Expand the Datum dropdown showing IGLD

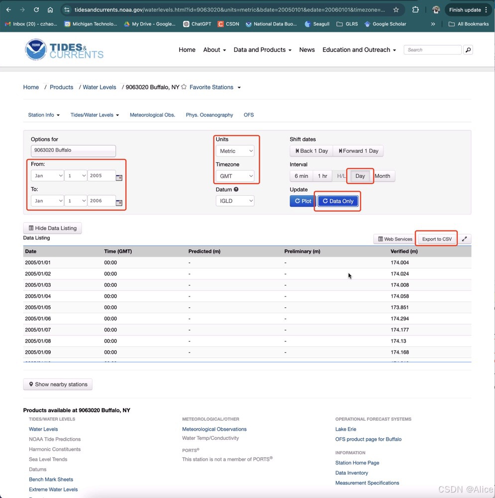pos(235,201)
